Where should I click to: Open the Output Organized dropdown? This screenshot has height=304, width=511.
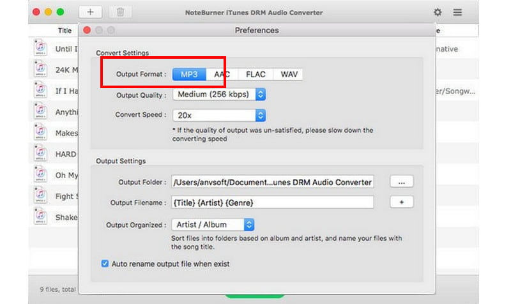pyautogui.click(x=213, y=225)
